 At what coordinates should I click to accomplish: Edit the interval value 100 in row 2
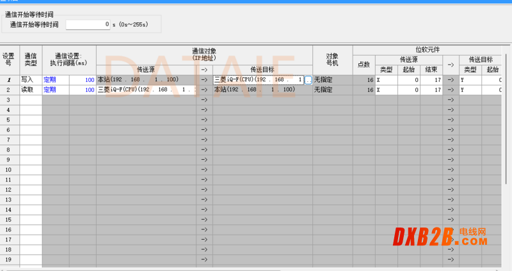pyautogui.click(x=83, y=89)
